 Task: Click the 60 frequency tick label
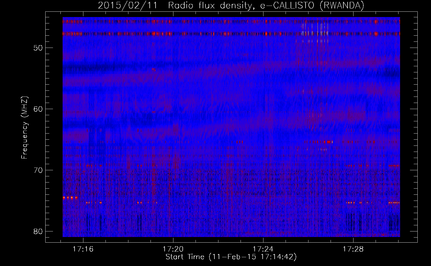[x=38, y=109]
